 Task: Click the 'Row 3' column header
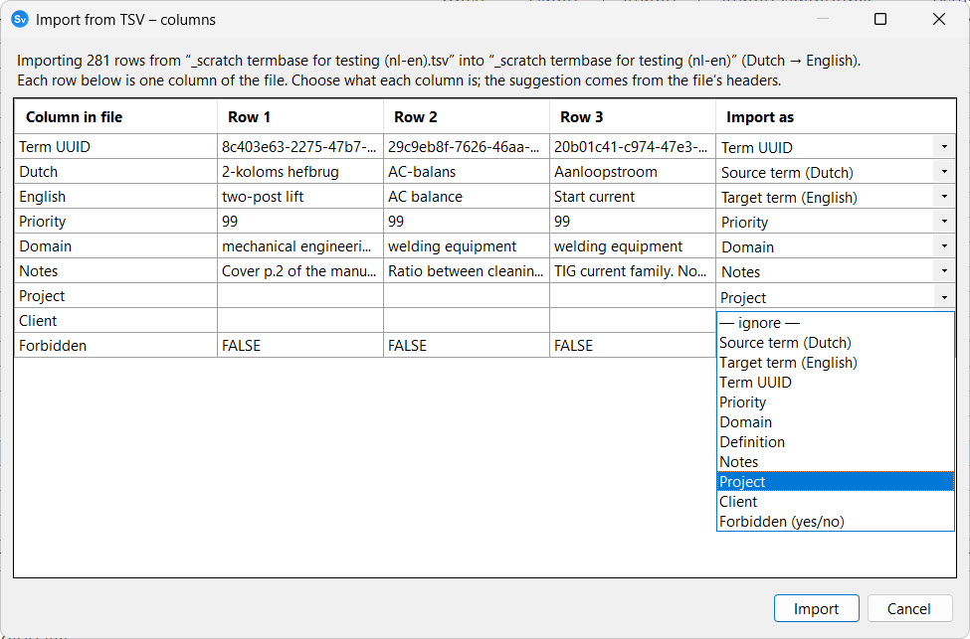pyautogui.click(x=632, y=117)
